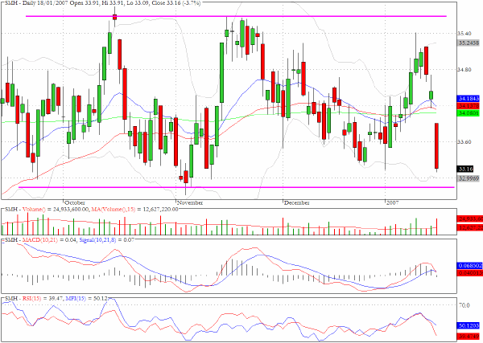Click the gray 32.9969 lower band label

(469, 178)
